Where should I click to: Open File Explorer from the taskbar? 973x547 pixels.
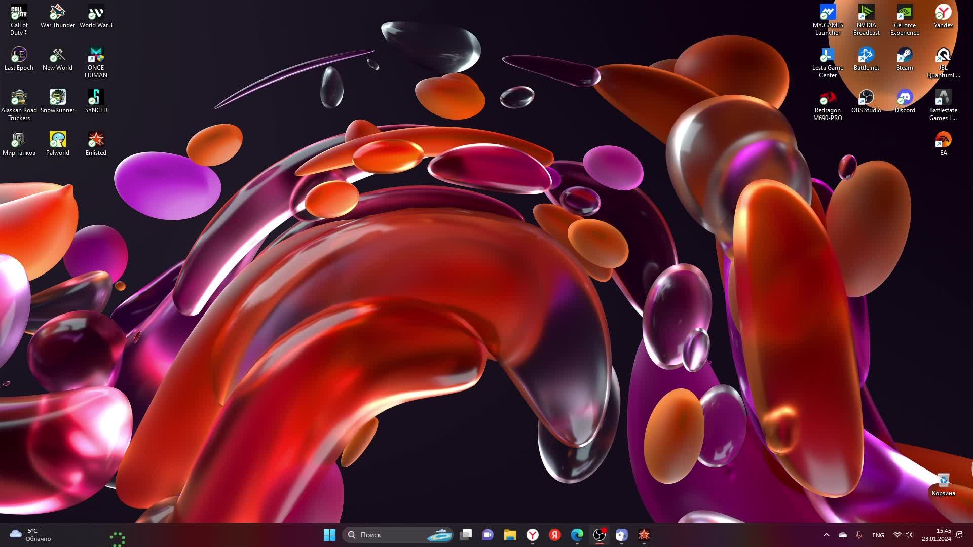point(510,535)
